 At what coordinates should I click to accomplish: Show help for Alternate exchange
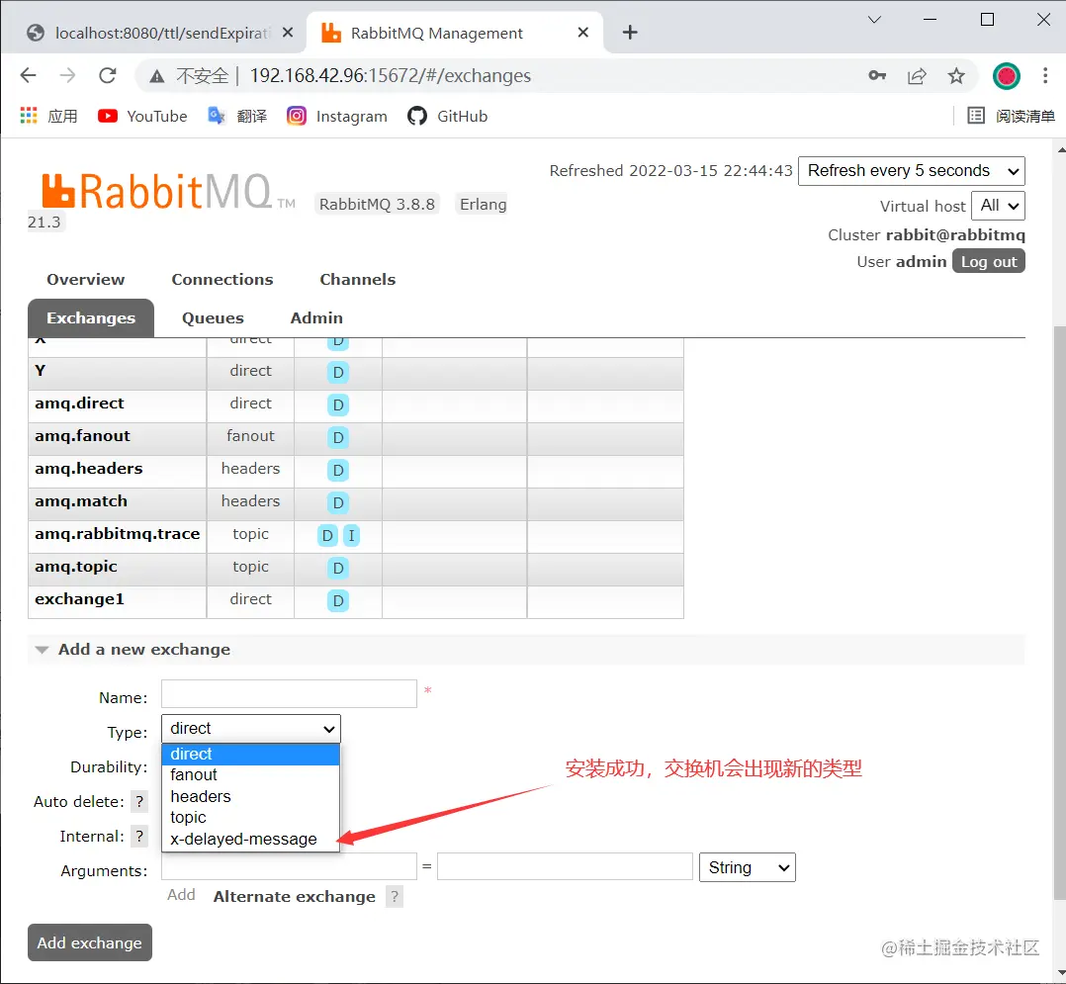[x=395, y=897]
